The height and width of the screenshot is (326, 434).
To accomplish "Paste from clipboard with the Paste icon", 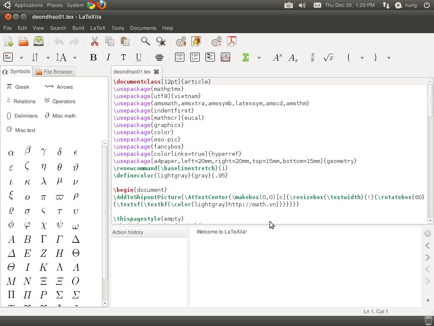I will pos(125,42).
